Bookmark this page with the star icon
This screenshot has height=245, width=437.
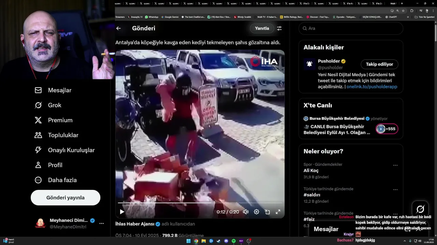point(403,11)
